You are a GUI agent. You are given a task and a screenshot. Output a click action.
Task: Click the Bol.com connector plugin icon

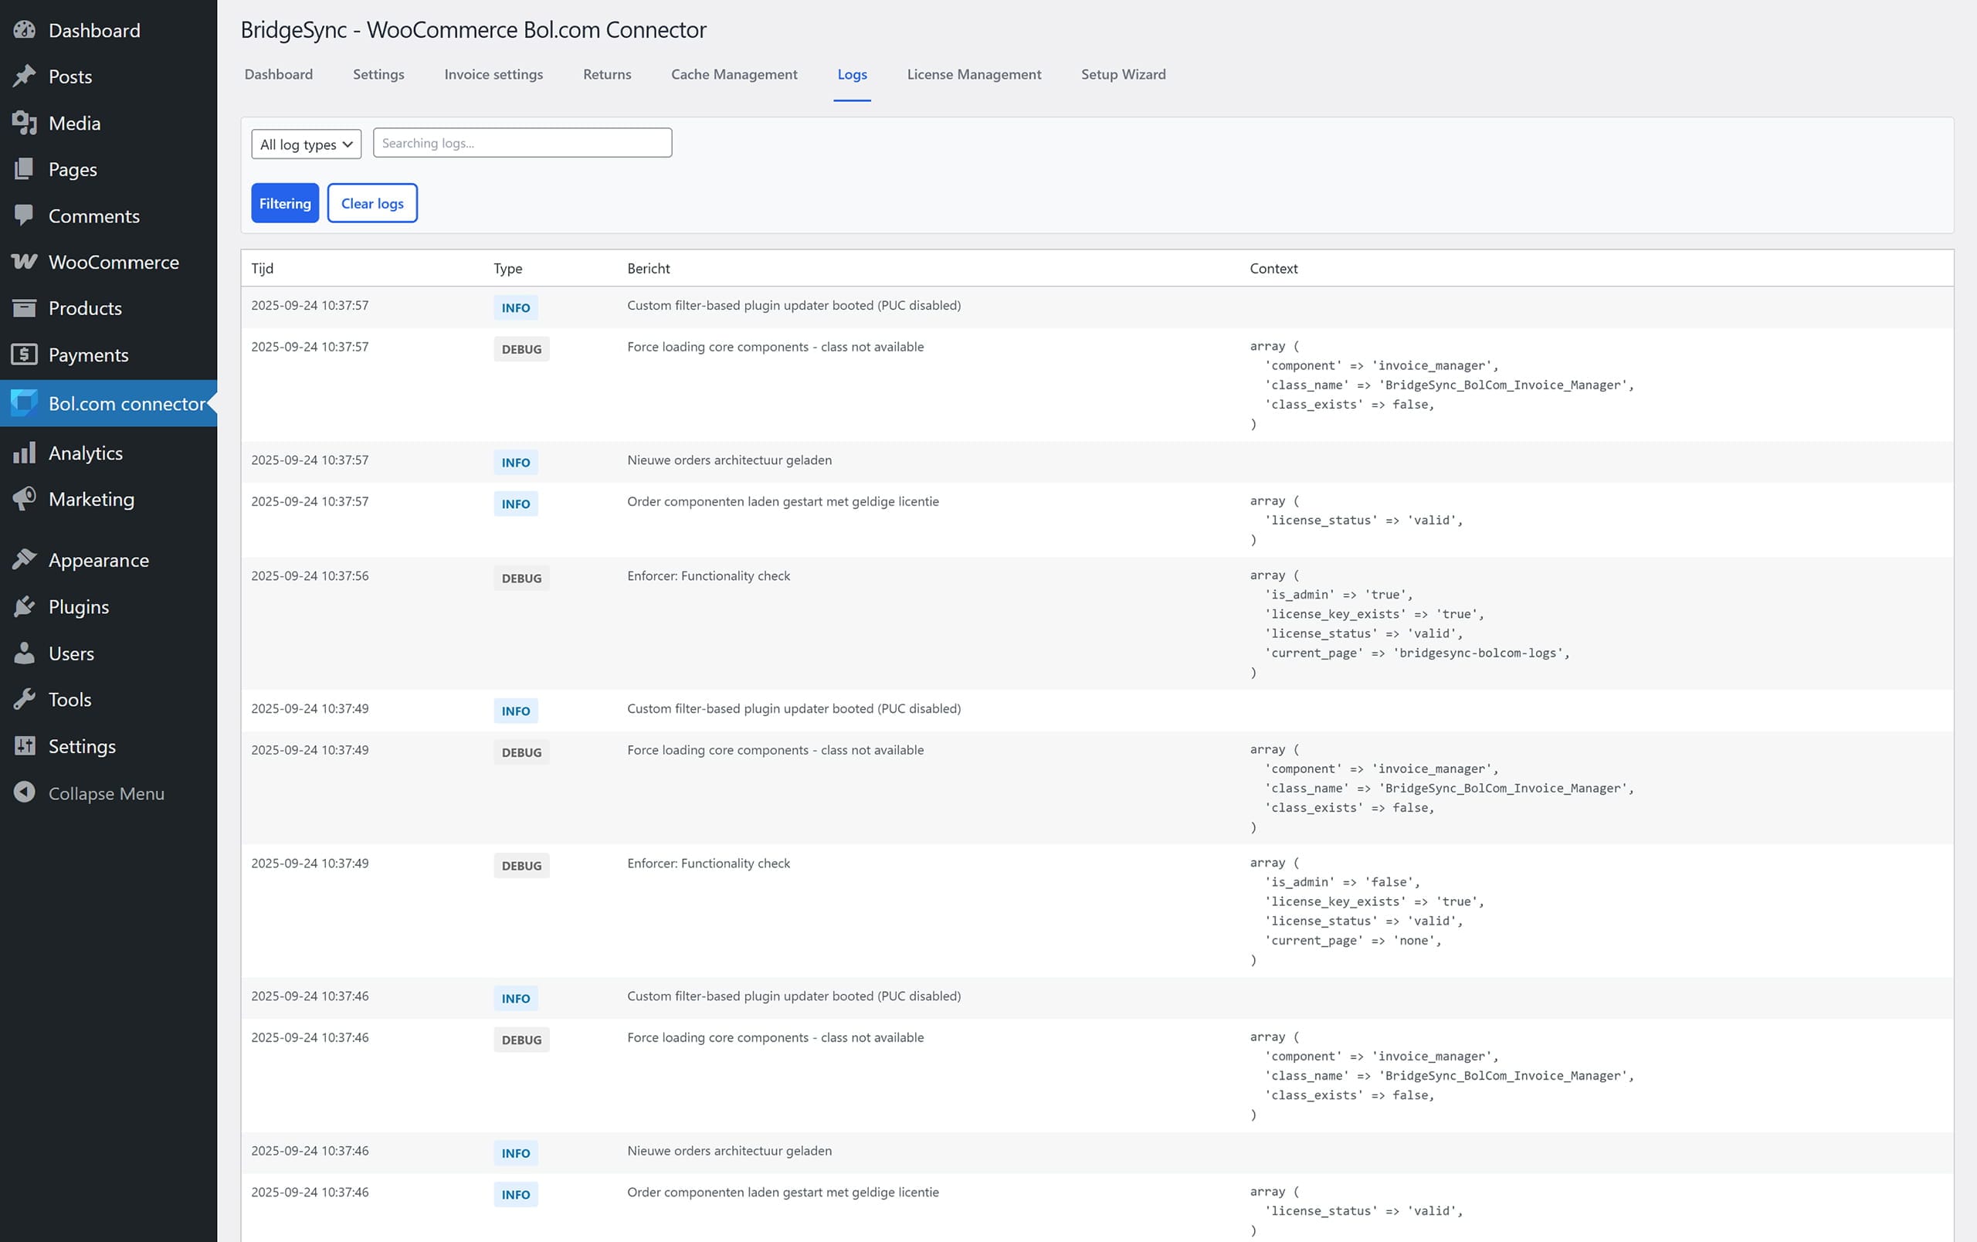click(x=24, y=403)
